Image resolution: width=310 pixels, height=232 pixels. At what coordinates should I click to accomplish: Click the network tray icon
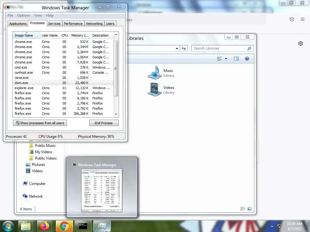(x=279, y=226)
